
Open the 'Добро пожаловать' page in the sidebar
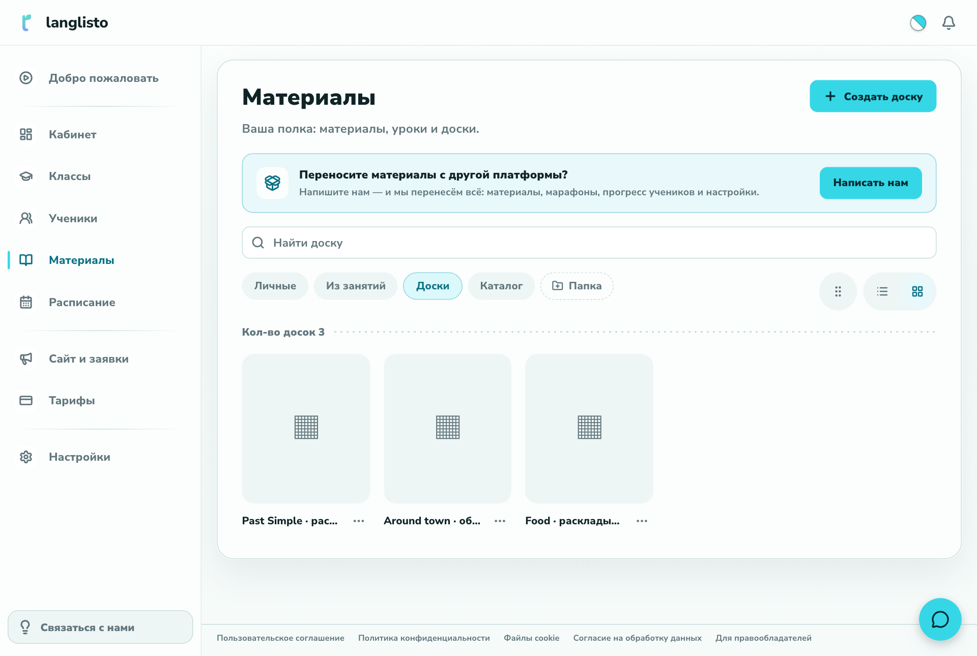pos(100,78)
